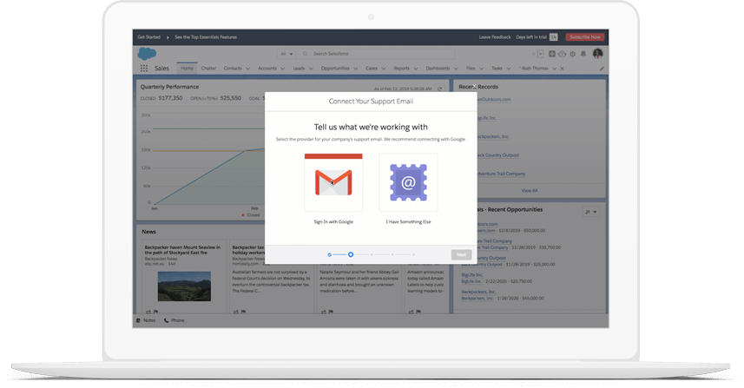The image size is (744, 388).
Task: Expand the Accounts tab chevron
Action: pyautogui.click(x=283, y=69)
